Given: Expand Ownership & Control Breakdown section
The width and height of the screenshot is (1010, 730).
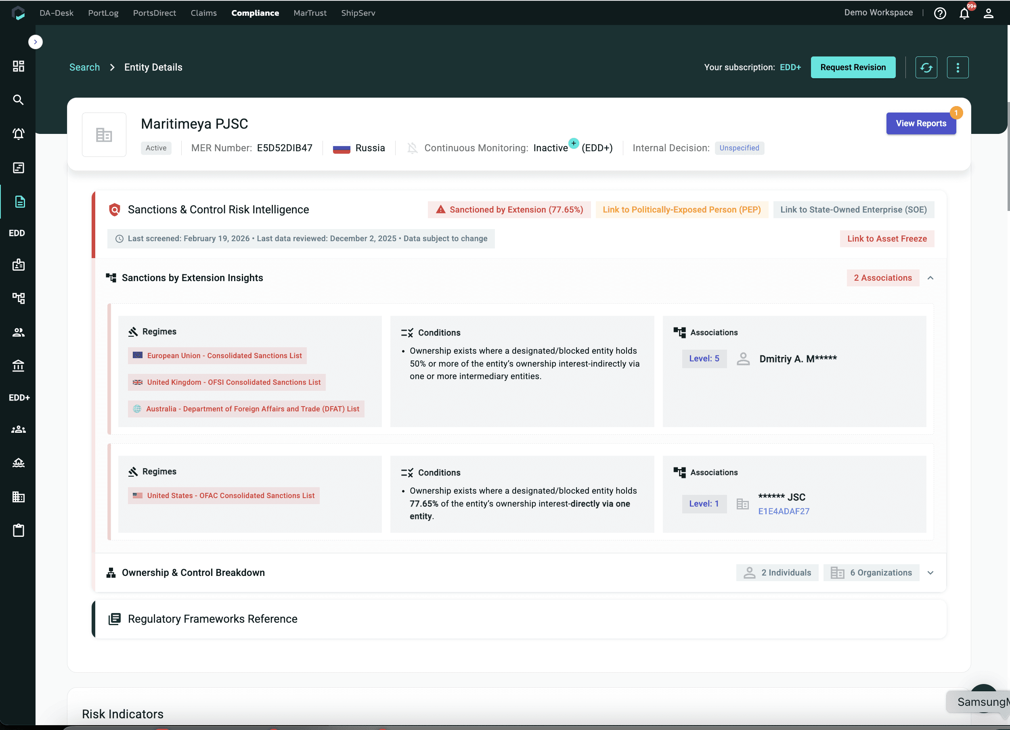Looking at the screenshot, I should (930, 573).
